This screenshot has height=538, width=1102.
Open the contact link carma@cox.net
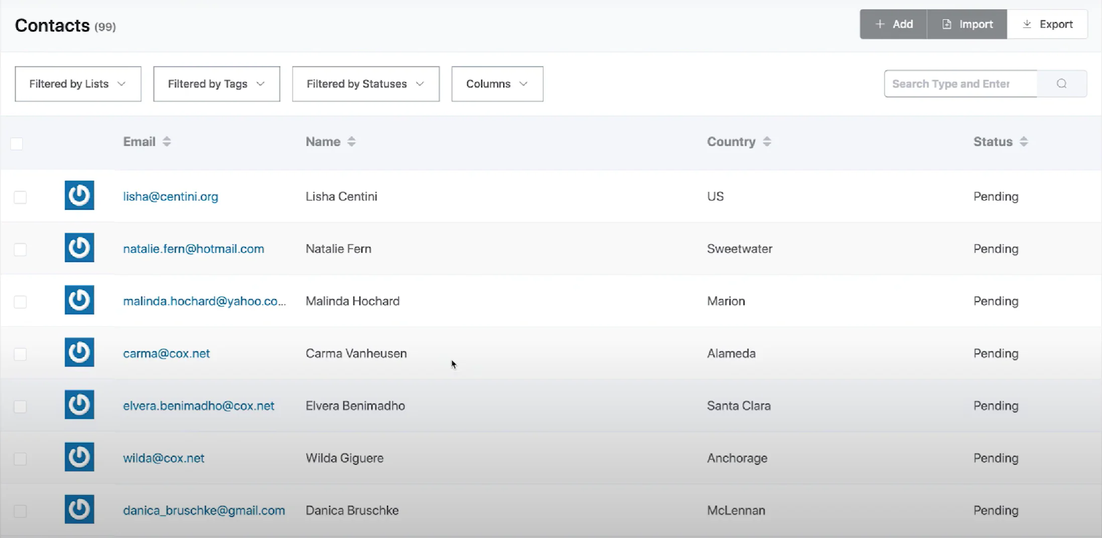(x=166, y=353)
